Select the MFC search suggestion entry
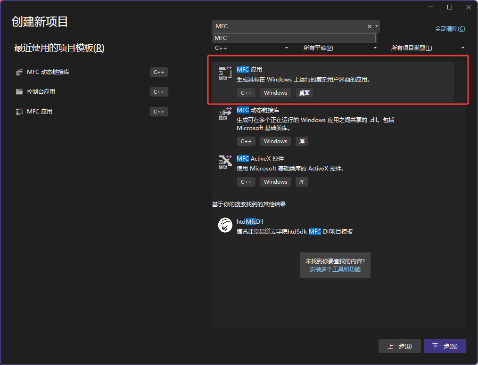 click(295, 38)
